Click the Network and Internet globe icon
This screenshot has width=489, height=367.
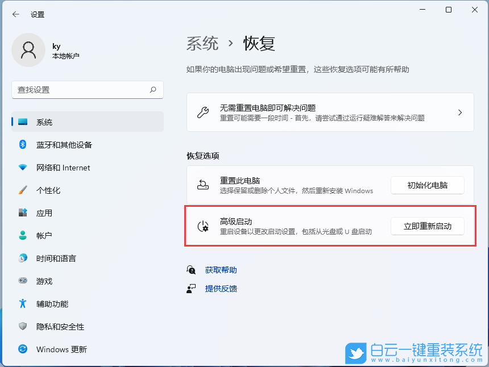(22, 168)
